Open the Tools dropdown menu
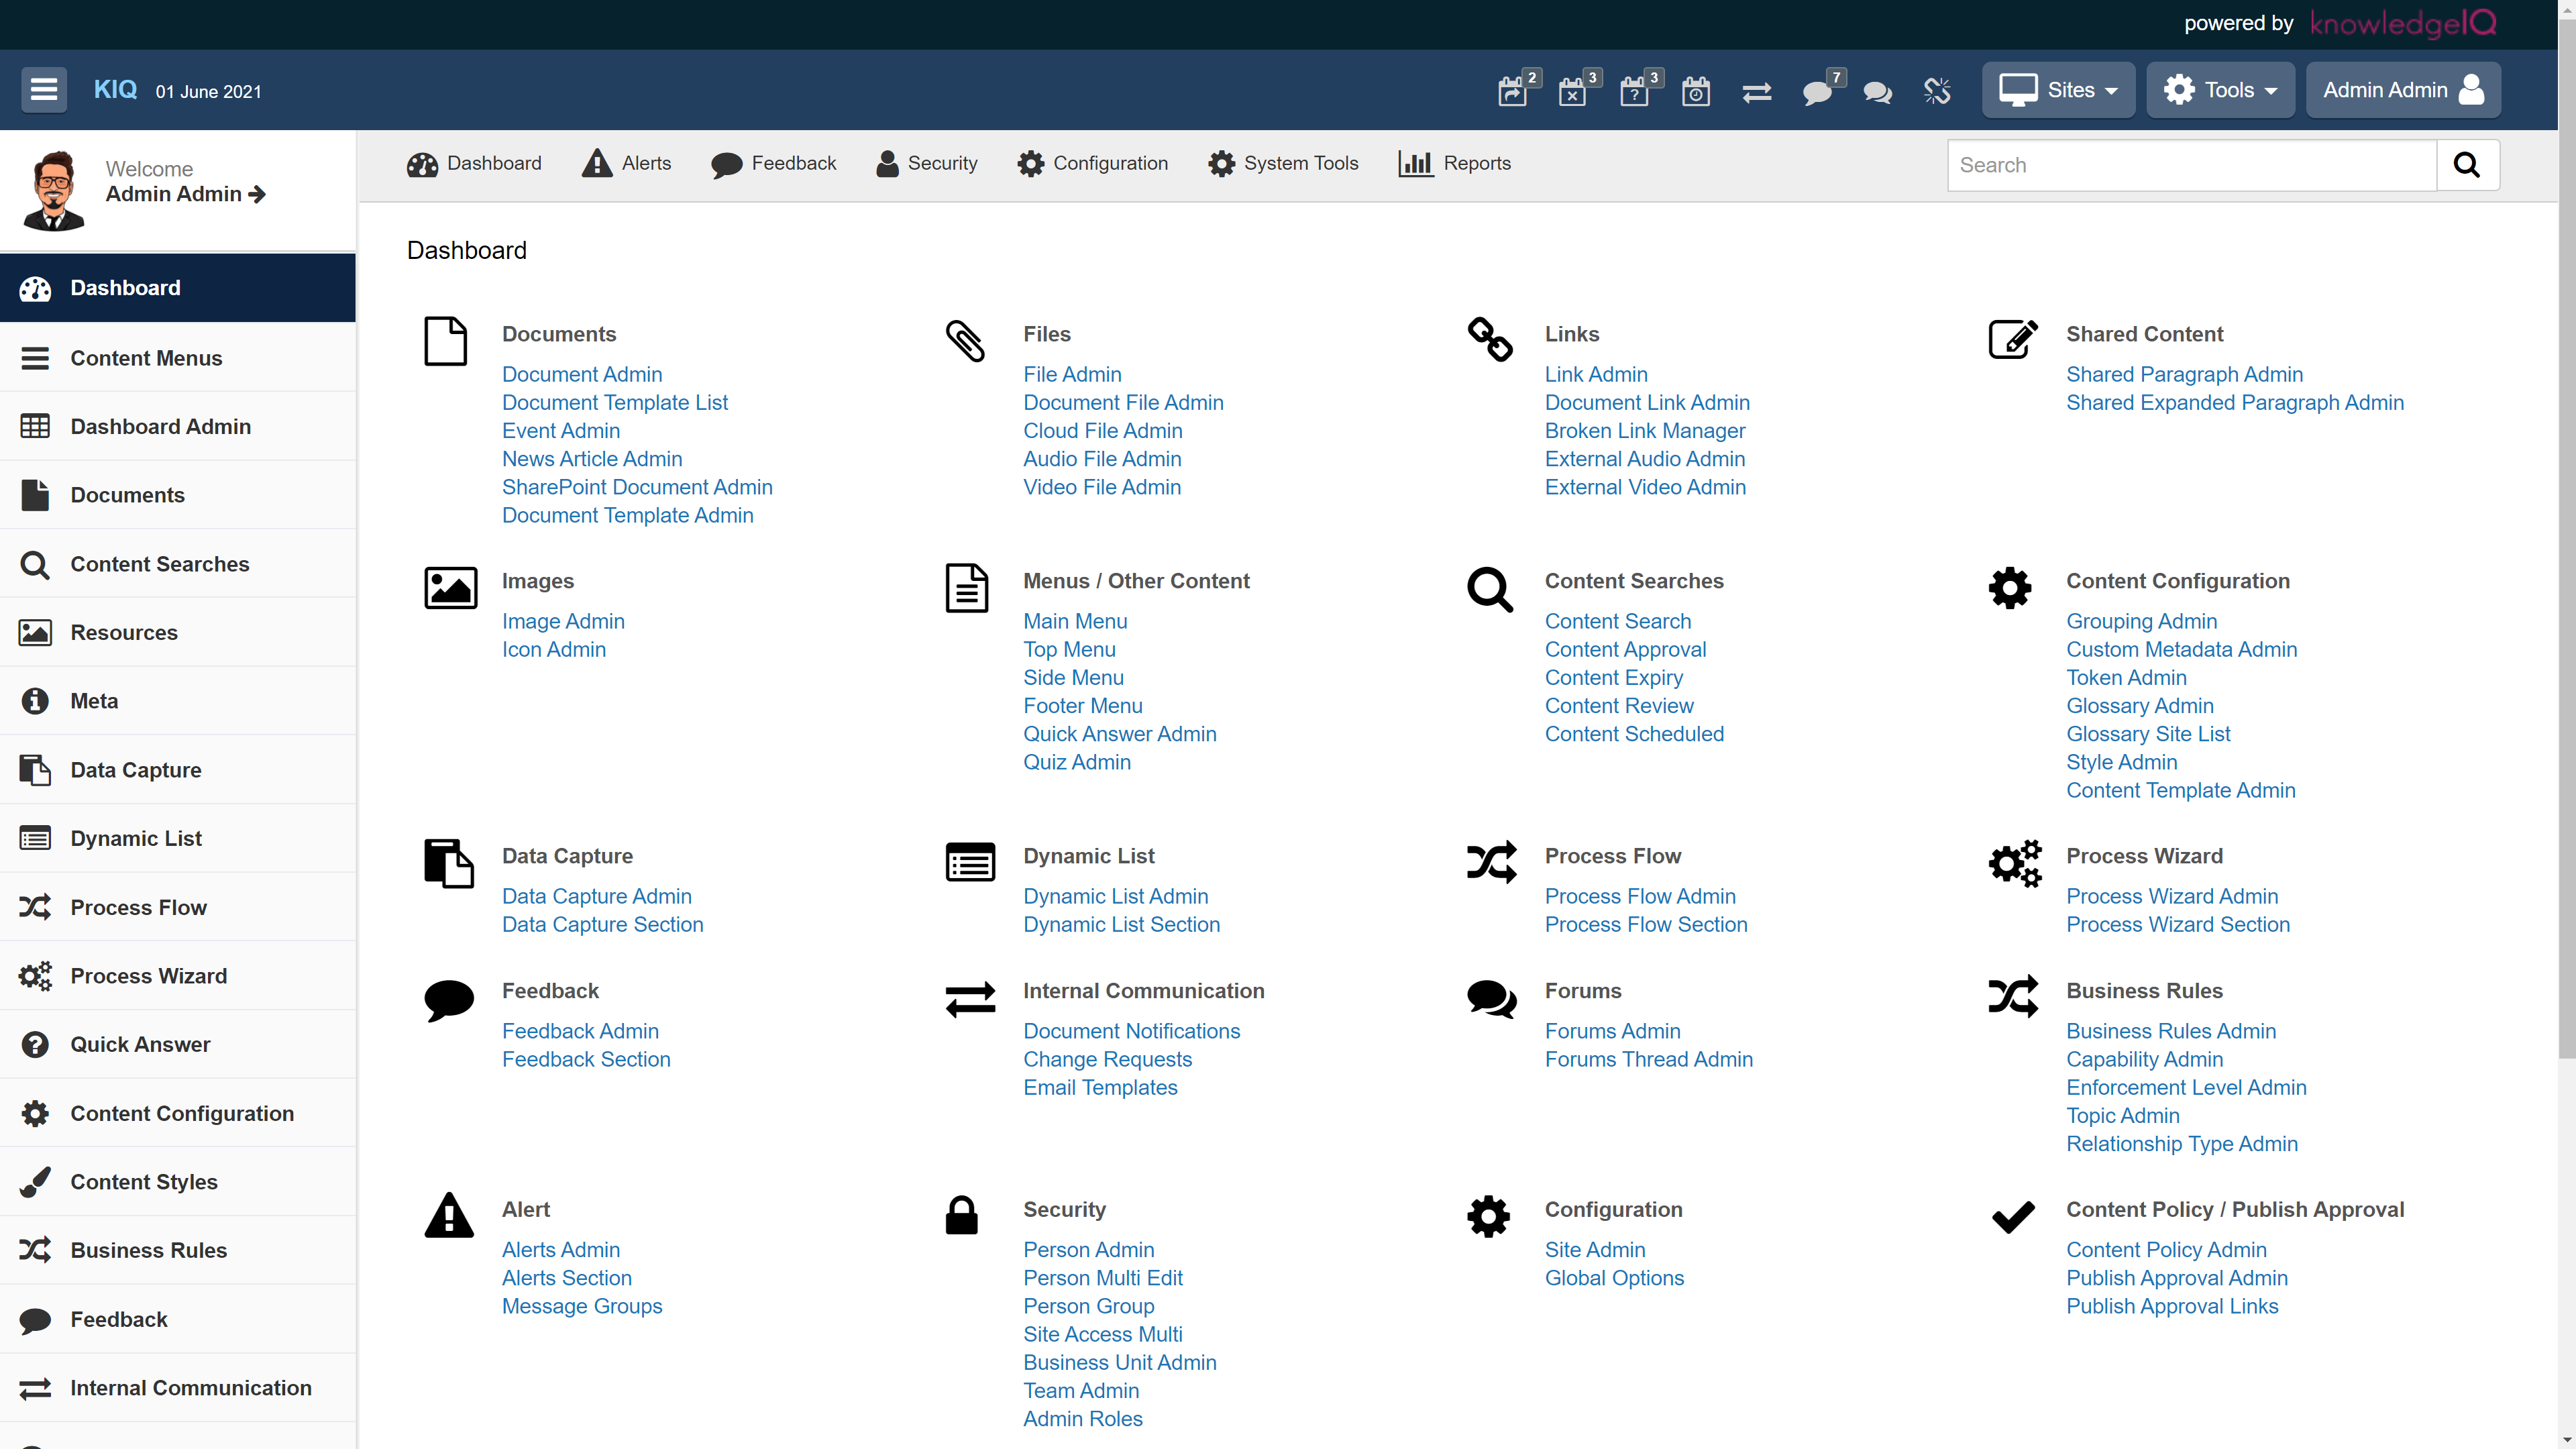Screen dimensions: 2576x1449 pos(2220,90)
